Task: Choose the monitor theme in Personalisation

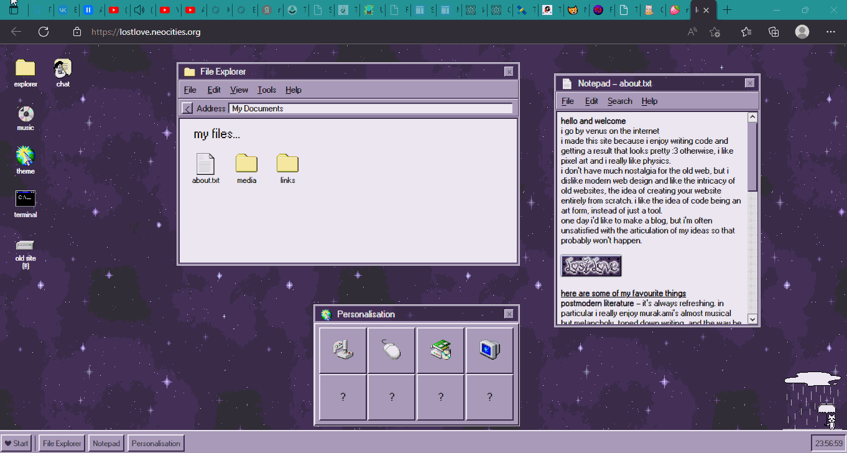Action: coord(489,350)
